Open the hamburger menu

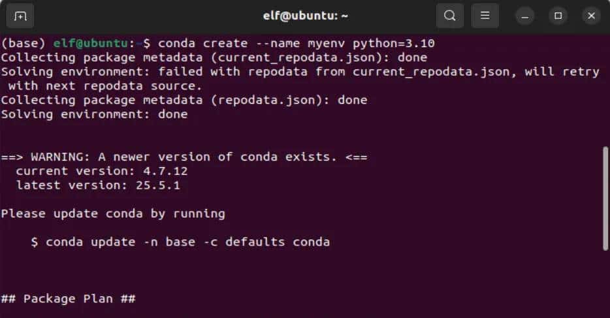(485, 16)
